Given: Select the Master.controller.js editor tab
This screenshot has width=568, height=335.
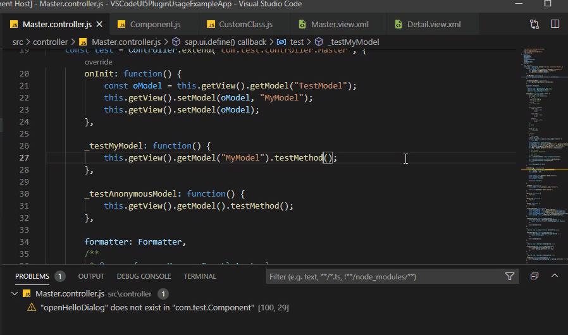Looking at the screenshot, I should pos(56,24).
